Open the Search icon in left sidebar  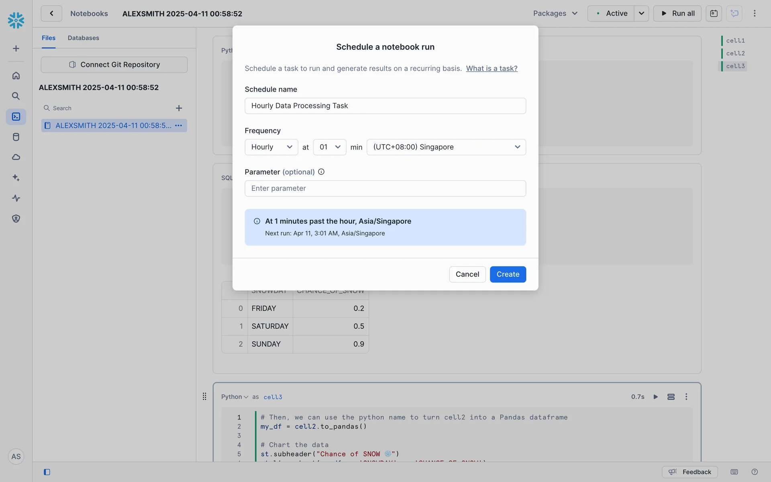(x=16, y=96)
